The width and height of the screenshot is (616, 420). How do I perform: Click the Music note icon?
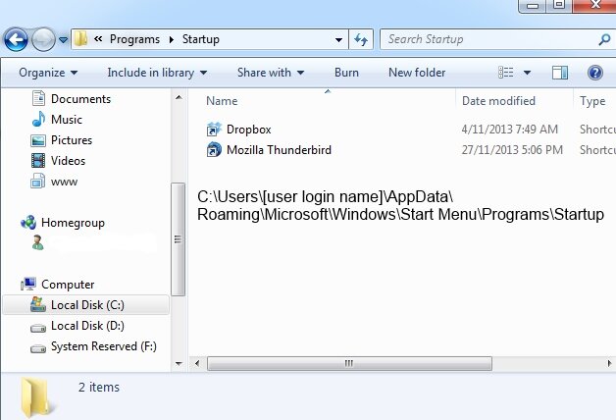[38, 119]
